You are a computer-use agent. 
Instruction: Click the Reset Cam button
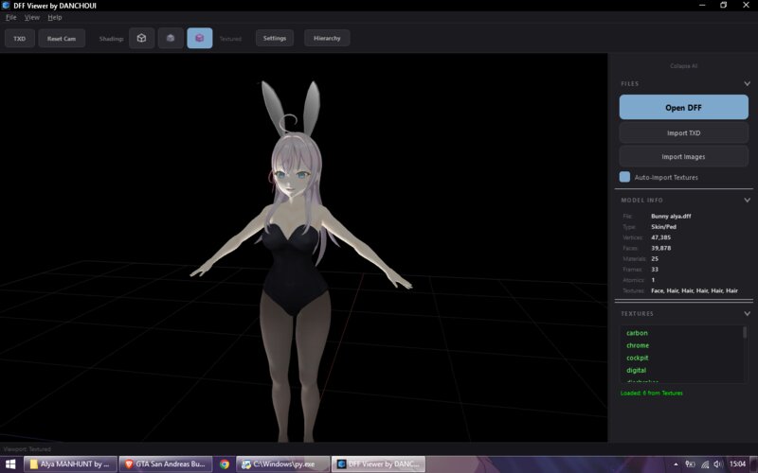coord(62,39)
